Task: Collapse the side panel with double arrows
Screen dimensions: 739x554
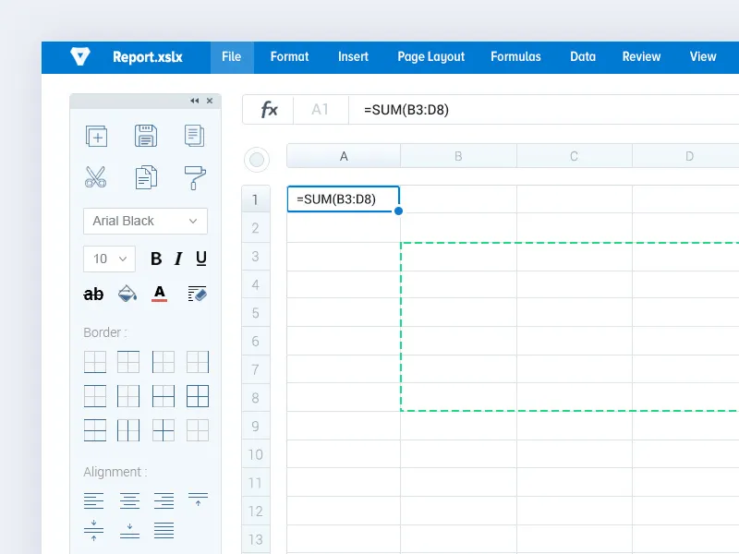Action: pos(194,101)
